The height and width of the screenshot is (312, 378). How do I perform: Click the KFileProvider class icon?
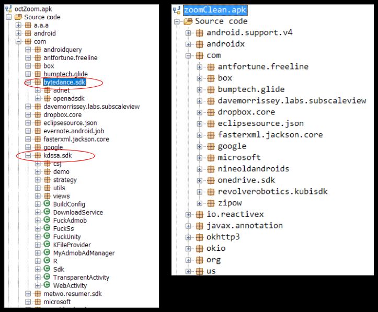[x=47, y=245]
